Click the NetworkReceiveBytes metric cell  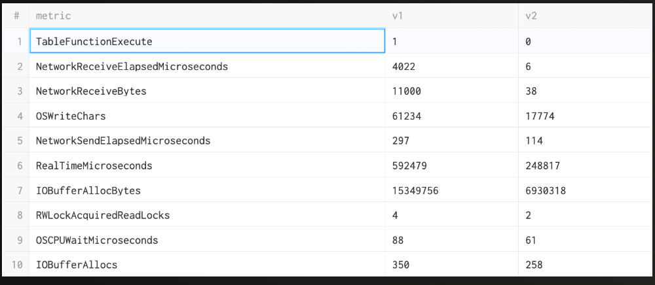pos(207,91)
